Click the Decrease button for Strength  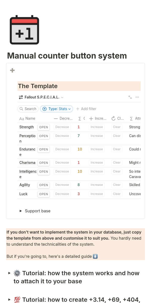tap(62, 127)
